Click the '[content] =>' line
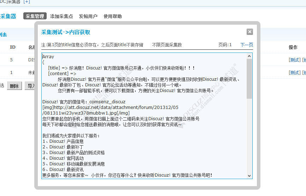306x196 pixels. 62,74
